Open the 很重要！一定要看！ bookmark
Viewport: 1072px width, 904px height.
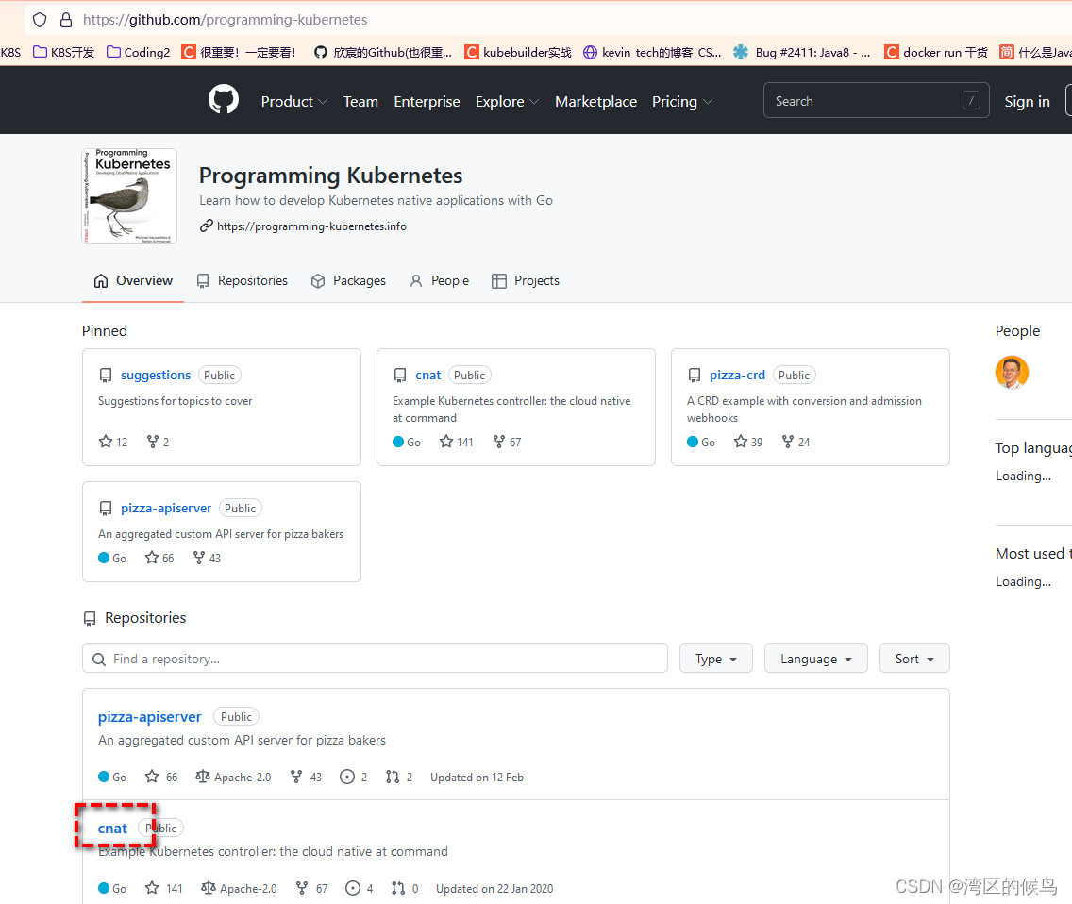[x=239, y=52]
